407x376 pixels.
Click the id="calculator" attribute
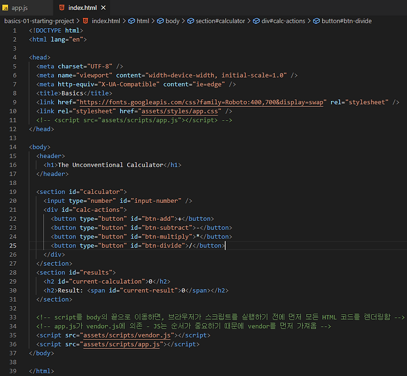96,192
